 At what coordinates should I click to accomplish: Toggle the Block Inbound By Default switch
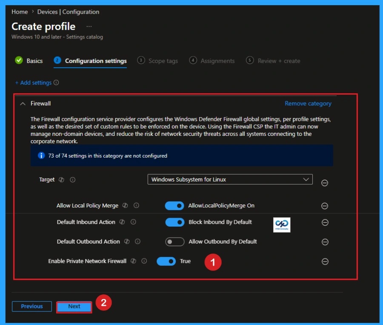[x=174, y=222]
